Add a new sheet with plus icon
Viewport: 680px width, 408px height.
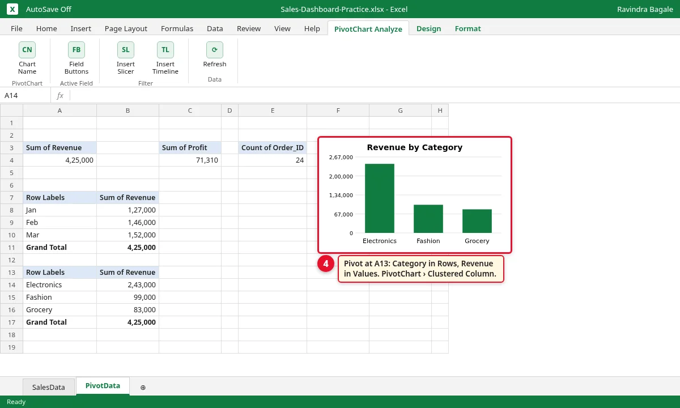[143, 387]
